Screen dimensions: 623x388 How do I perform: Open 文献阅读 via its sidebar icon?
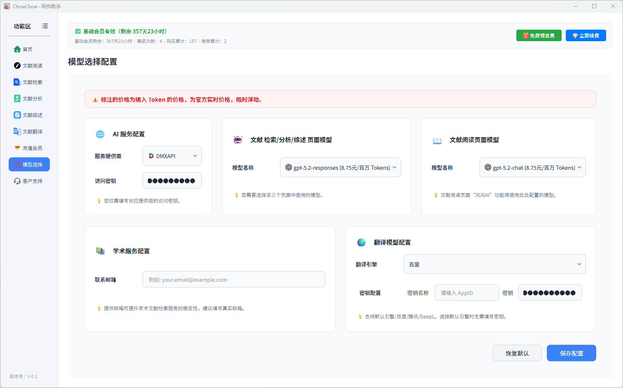17,66
